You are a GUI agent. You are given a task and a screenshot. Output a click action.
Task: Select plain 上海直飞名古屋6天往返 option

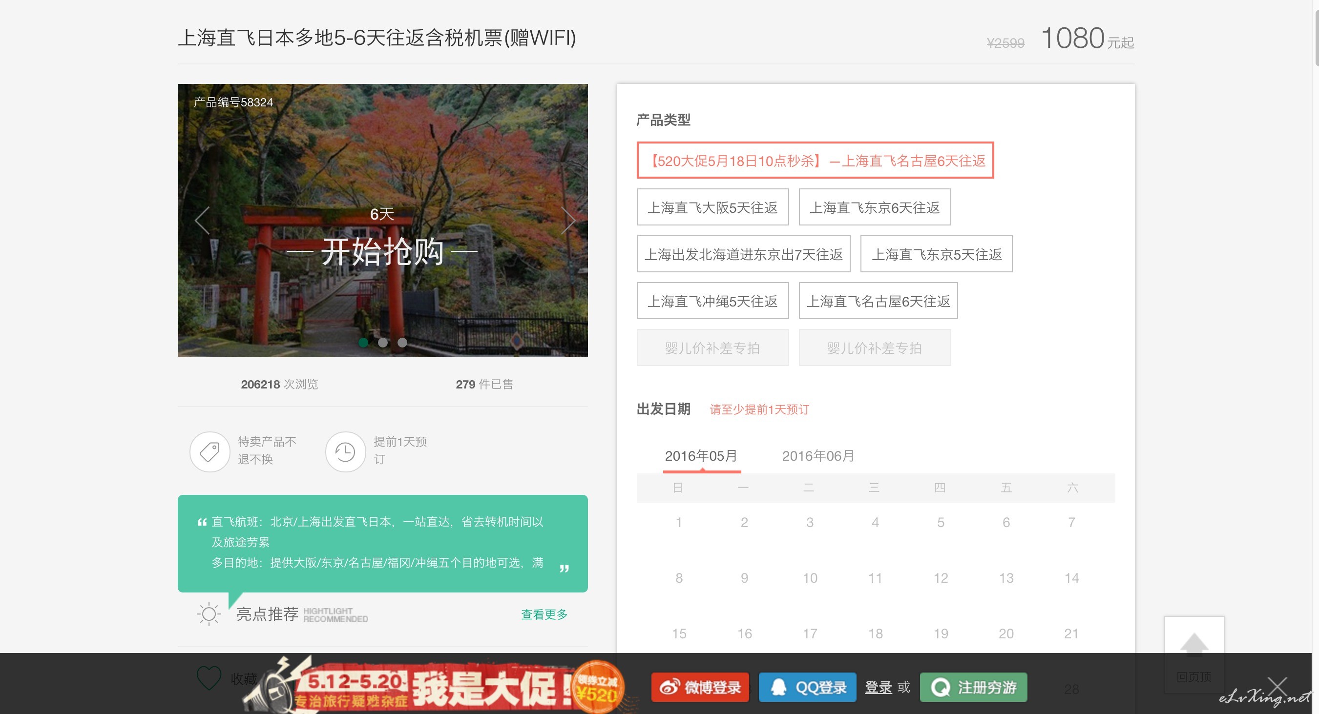click(x=878, y=301)
